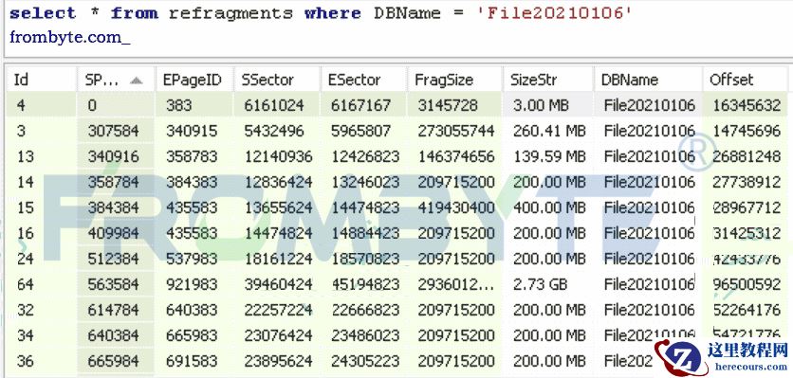Click into the SQL query editor text
The width and height of the screenshot is (793, 378).
click(x=321, y=13)
